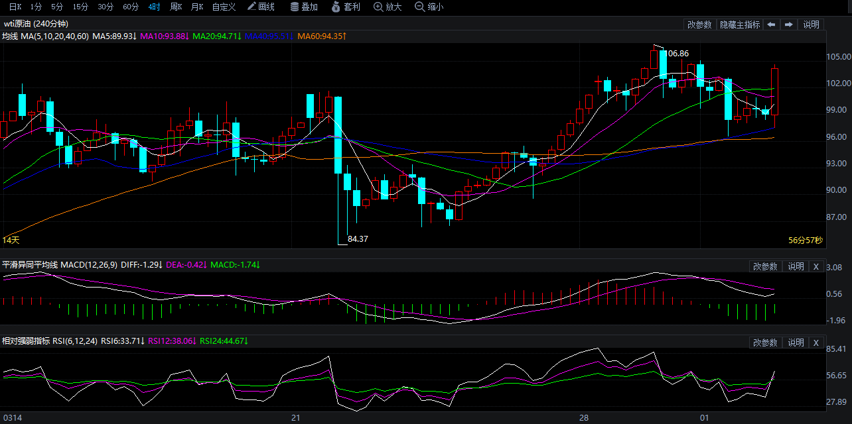Open the 自定义 custom period option
The height and width of the screenshot is (424, 852).
(x=224, y=7)
